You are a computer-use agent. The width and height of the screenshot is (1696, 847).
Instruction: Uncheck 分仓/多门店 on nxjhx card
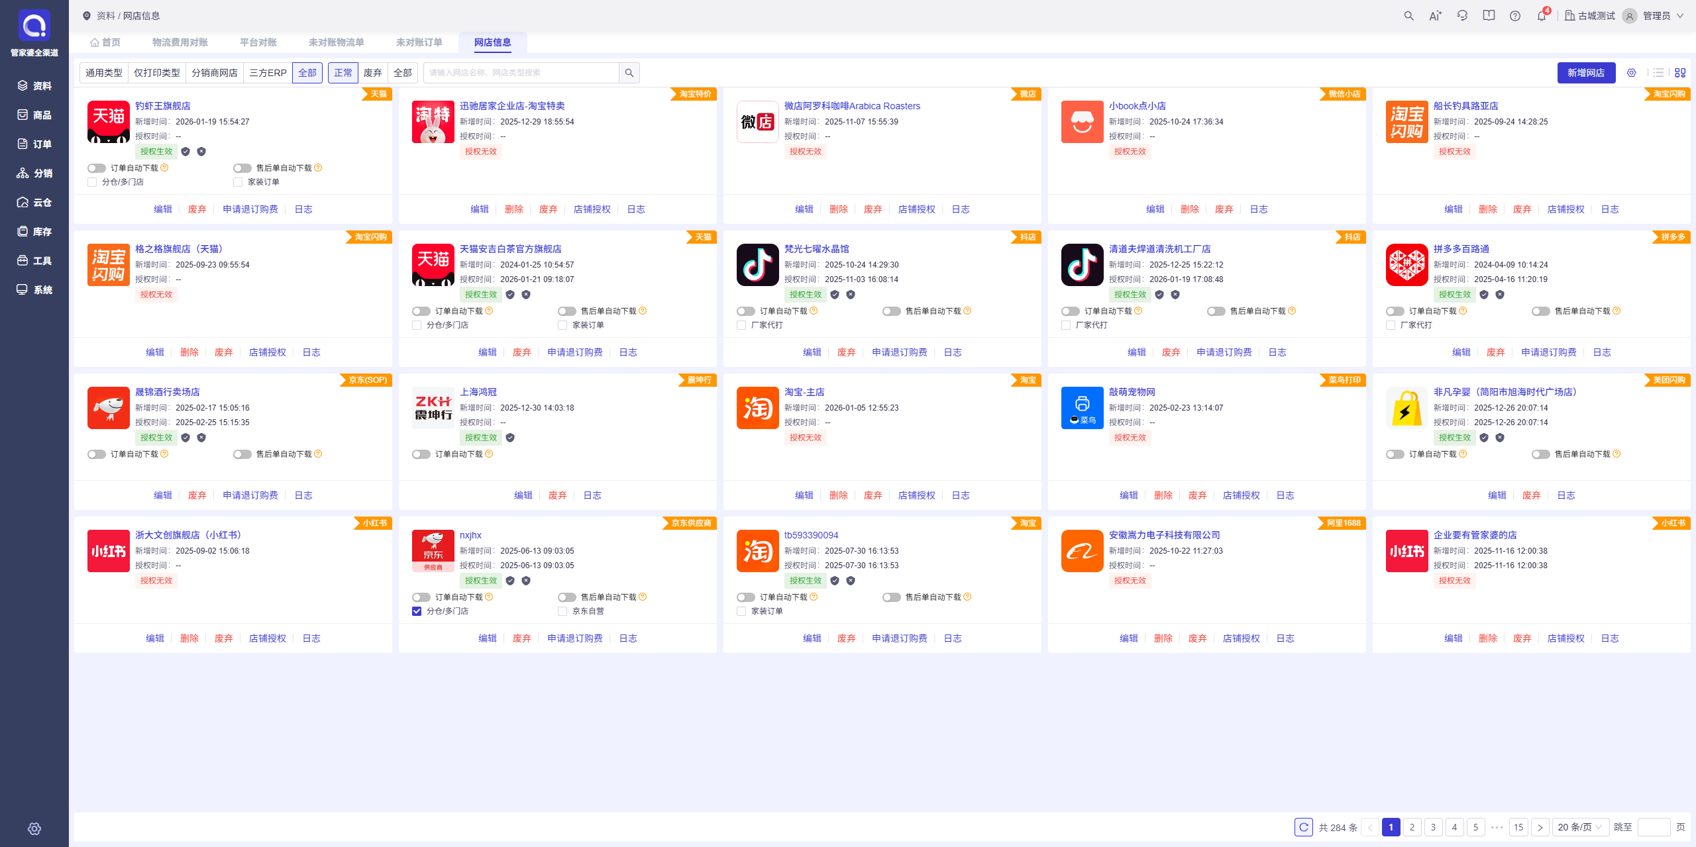pyautogui.click(x=417, y=611)
